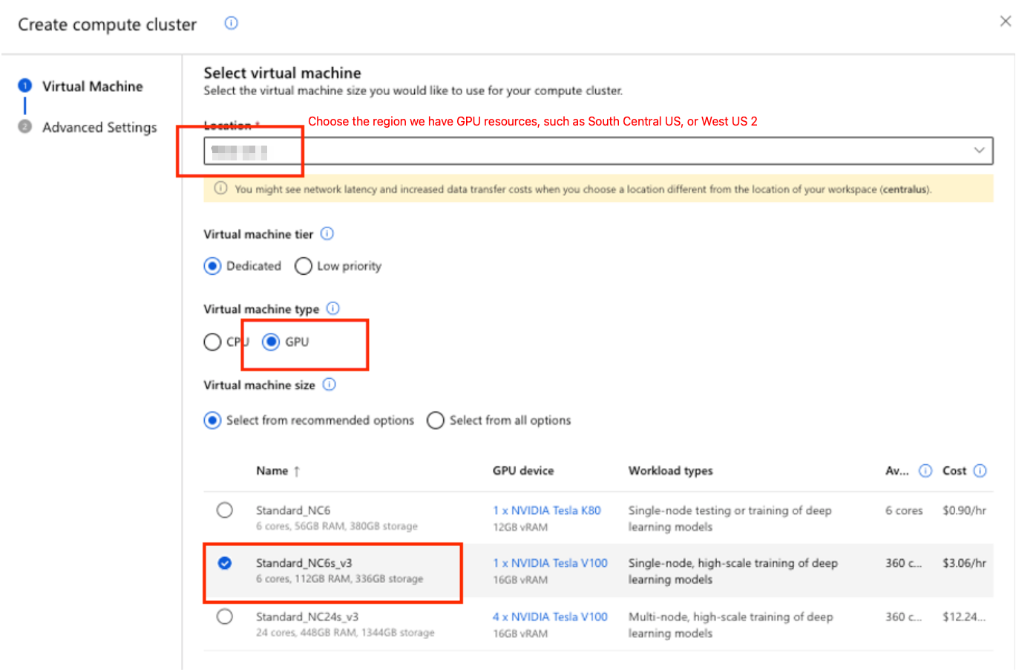Screen dimensions: 1016x670
Task: Click the GPU device column header
Action: (x=523, y=471)
